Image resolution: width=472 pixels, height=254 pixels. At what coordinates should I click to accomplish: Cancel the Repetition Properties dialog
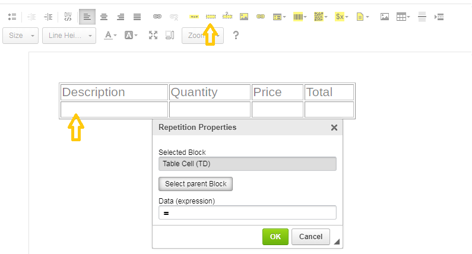tap(311, 237)
